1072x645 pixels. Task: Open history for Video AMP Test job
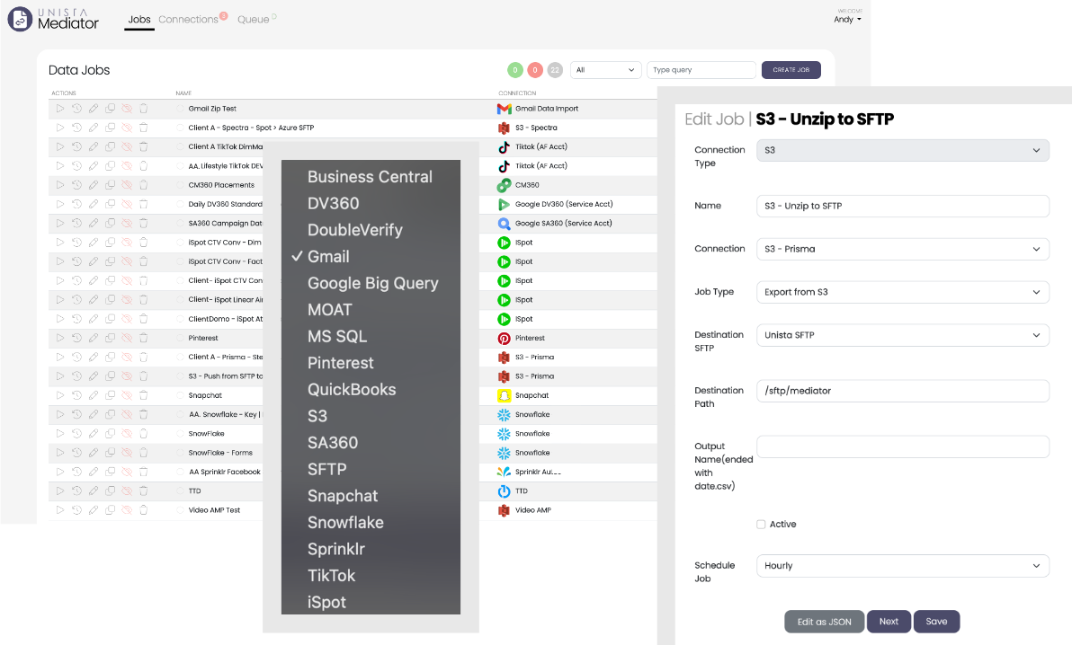[x=76, y=510]
